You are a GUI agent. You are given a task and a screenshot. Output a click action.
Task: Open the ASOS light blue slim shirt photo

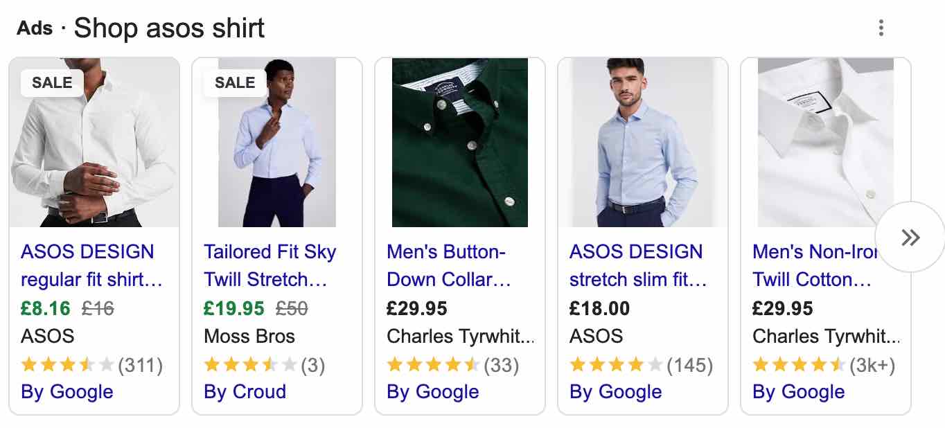click(x=643, y=142)
